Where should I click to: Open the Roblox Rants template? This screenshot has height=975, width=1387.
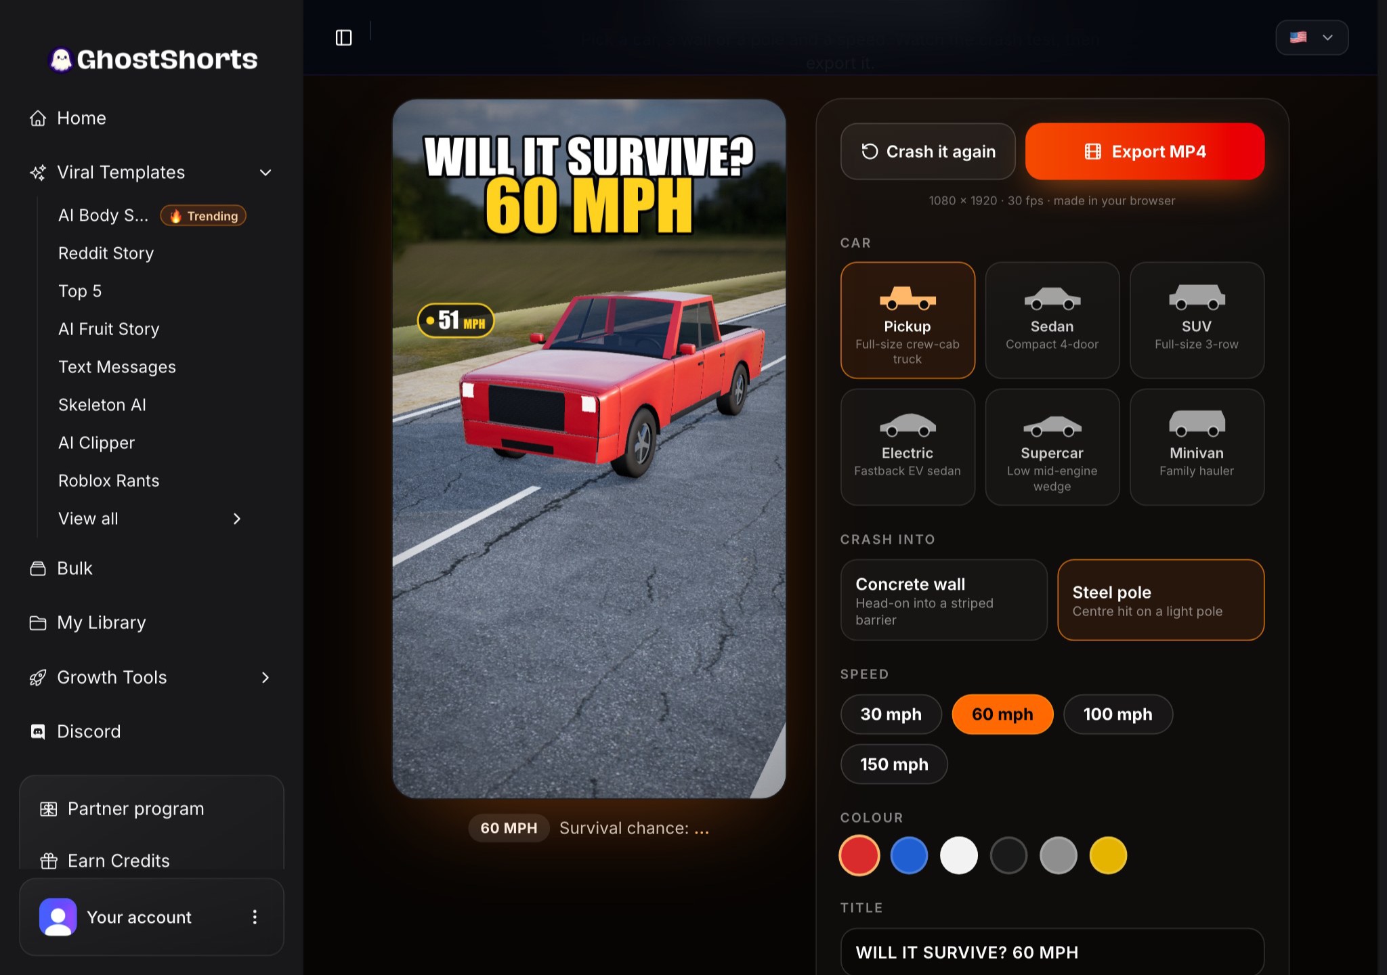coord(109,481)
